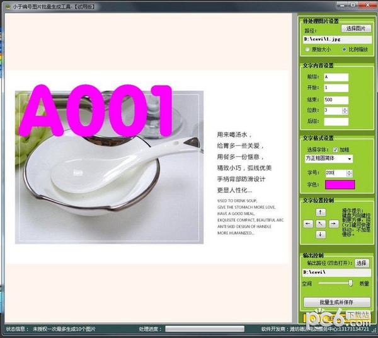Click the app icon in title bar

click(x=6, y=4)
